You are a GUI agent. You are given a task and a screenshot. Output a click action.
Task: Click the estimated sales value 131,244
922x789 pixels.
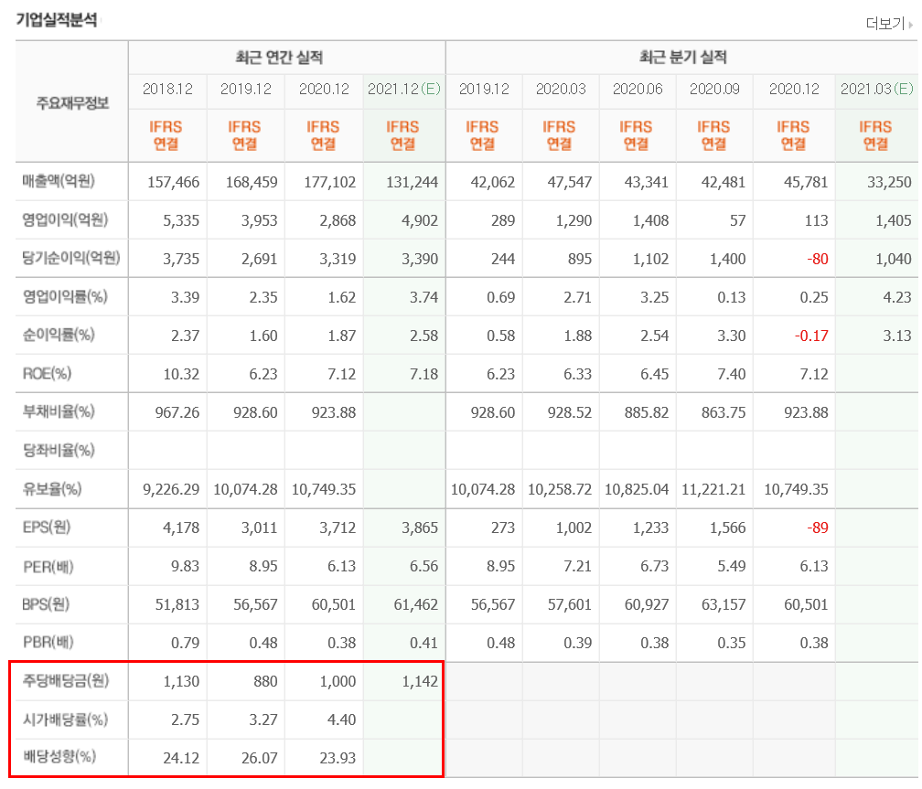pos(413,182)
